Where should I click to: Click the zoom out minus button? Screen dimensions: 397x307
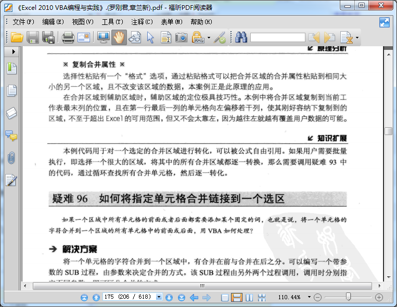(x=317, y=298)
